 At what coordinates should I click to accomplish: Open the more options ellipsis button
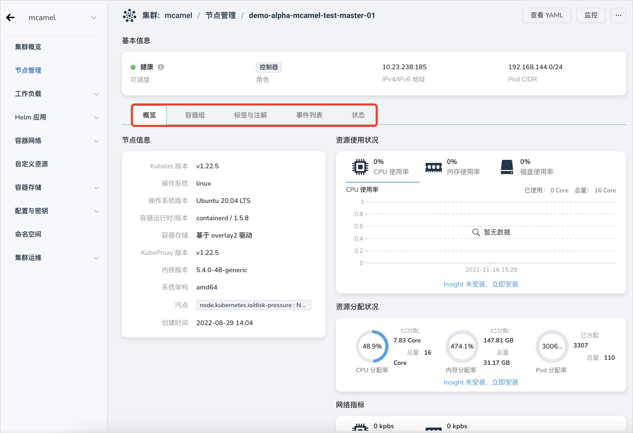(x=618, y=15)
